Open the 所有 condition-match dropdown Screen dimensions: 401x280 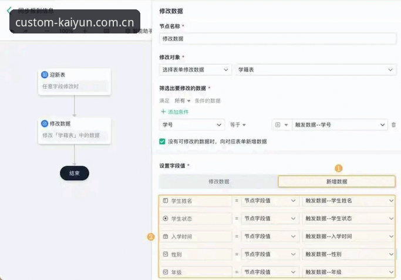(x=183, y=101)
